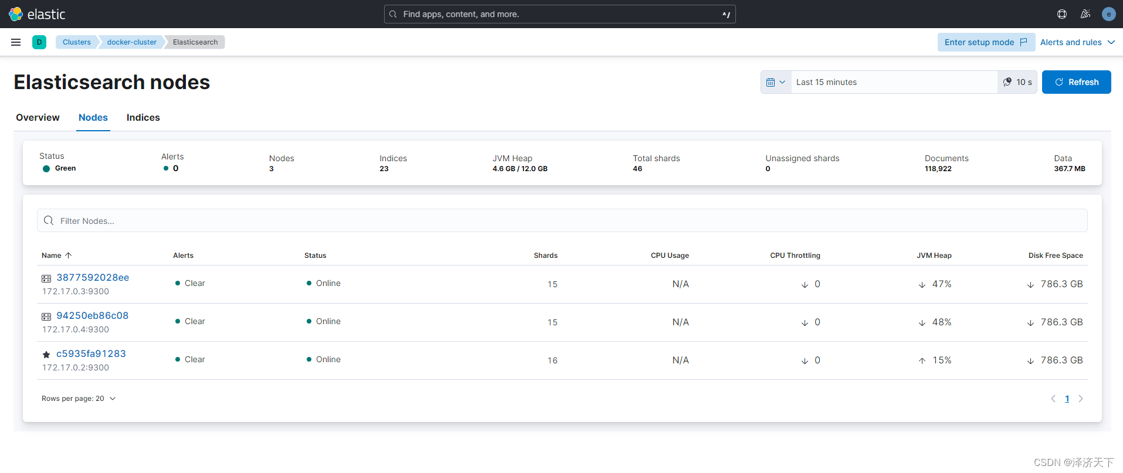Sort by CPU Throttling column header
Viewport: 1123px width, 473px height.
click(795, 256)
